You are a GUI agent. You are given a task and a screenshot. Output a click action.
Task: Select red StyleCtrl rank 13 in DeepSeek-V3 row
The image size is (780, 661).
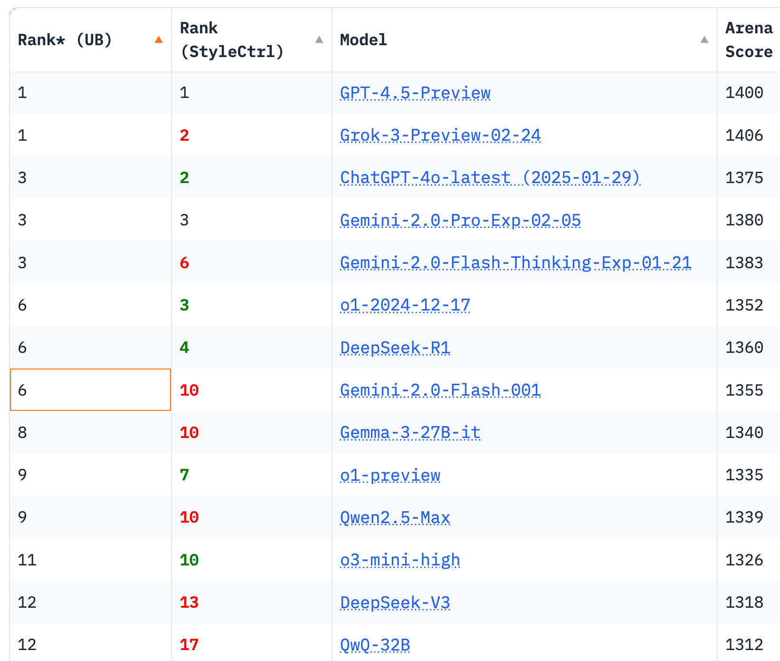click(x=189, y=603)
